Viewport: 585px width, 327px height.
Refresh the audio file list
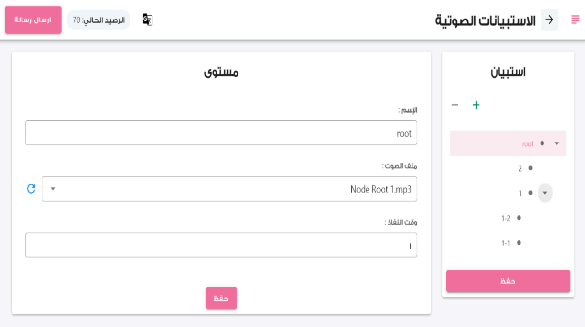pos(31,189)
